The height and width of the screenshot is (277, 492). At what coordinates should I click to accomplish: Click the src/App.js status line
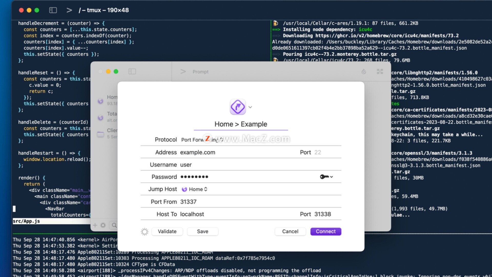(51, 221)
